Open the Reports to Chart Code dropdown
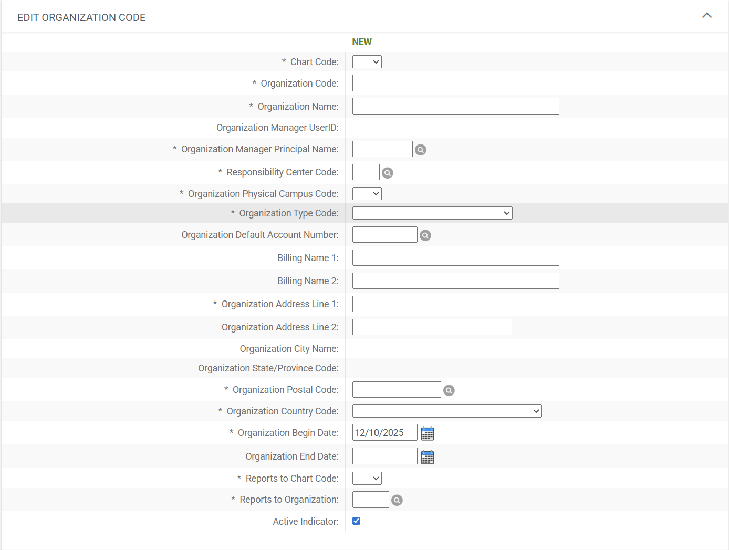The image size is (729, 550). tap(367, 479)
